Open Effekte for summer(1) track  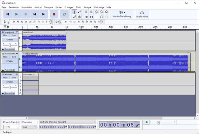(x=10, y=82)
